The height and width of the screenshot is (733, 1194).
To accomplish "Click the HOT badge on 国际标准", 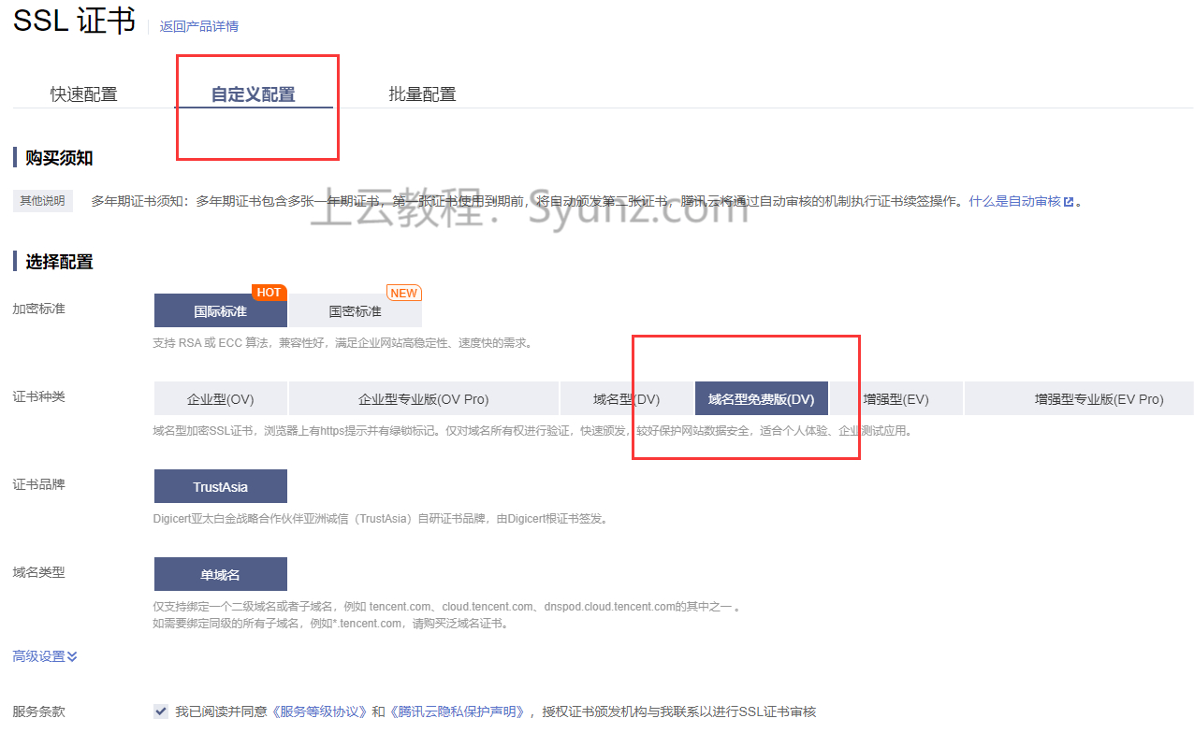I will click(269, 293).
